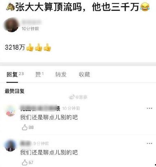Viewport: 156px width, 167px height.
Task: Click the post title 张大大算顶流吗
Action: [48, 7]
